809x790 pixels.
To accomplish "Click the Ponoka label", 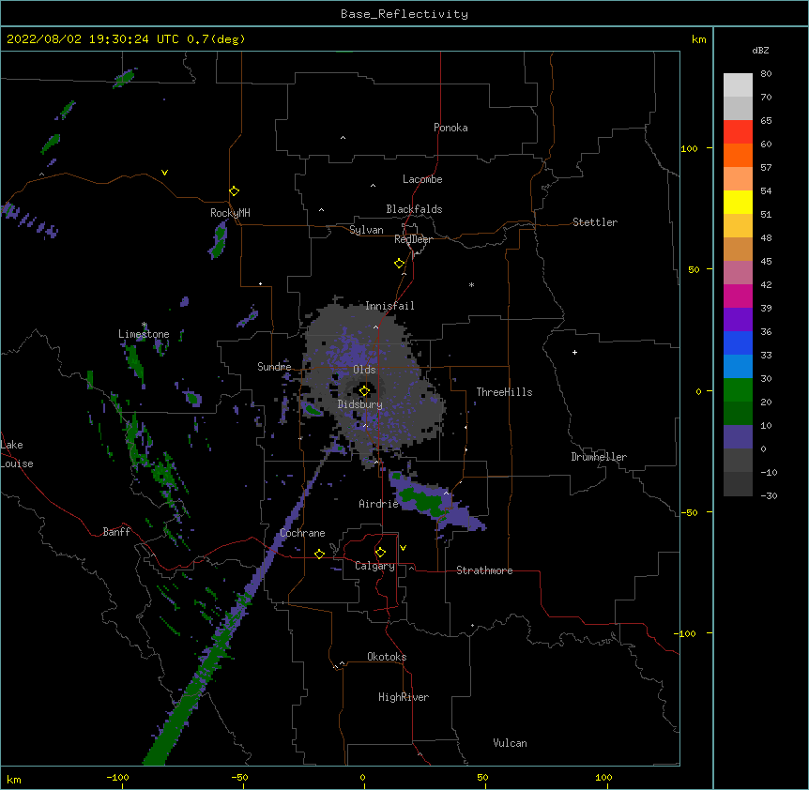I will tap(450, 128).
